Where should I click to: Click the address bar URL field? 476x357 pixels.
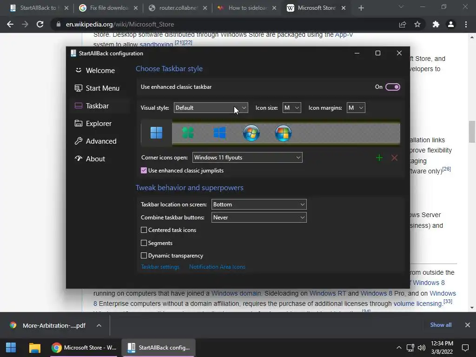pos(225,24)
